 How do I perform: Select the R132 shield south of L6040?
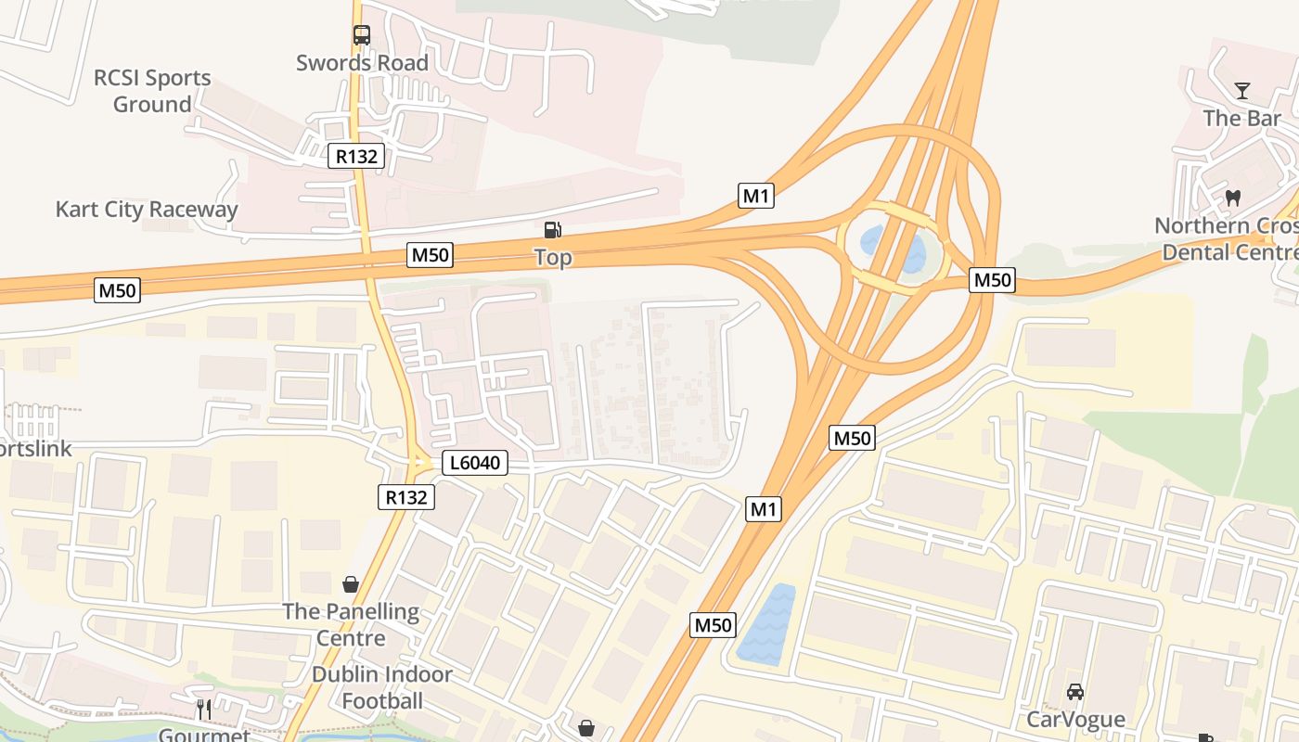pyautogui.click(x=406, y=497)
